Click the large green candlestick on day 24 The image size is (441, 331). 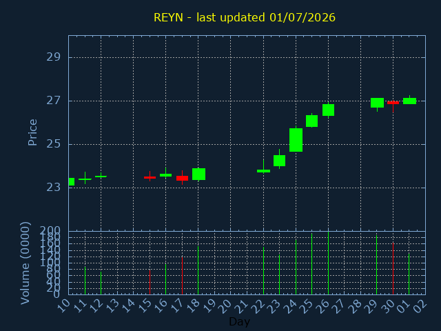(296, 140)
